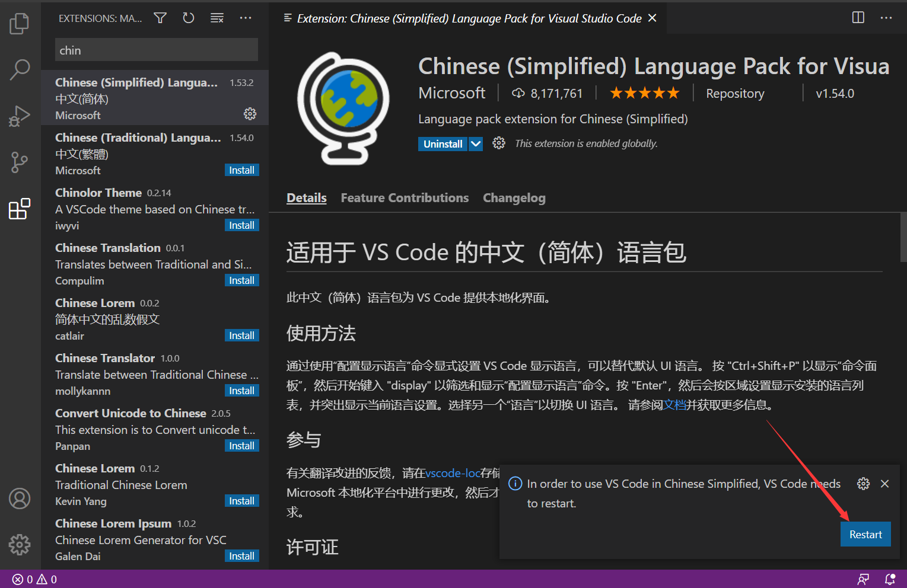Open notifications bell in status bar
Viewport: 907px width, 588px height.
click(x=890, y=579)
